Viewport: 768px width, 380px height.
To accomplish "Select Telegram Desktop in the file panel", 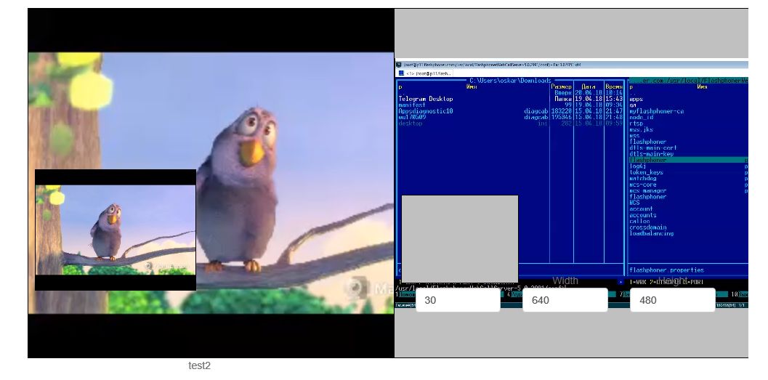I will click(425, 99).
